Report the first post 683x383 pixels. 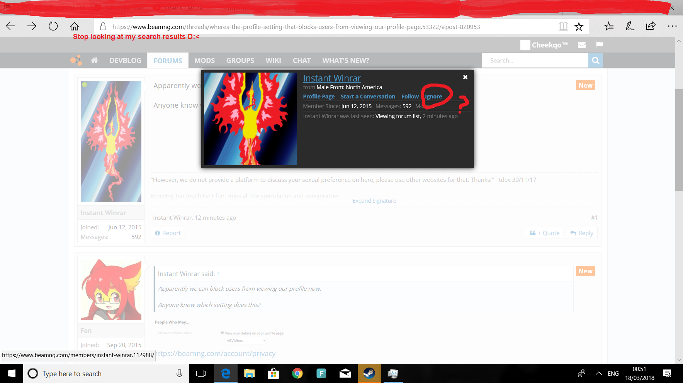(168, 233)
